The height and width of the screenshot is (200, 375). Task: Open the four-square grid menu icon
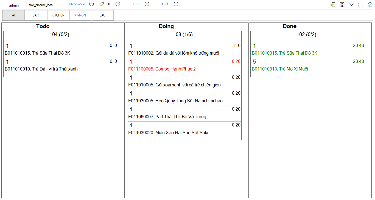342,5
